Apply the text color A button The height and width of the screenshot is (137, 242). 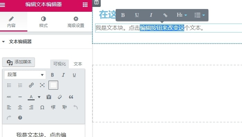[31, 97]
